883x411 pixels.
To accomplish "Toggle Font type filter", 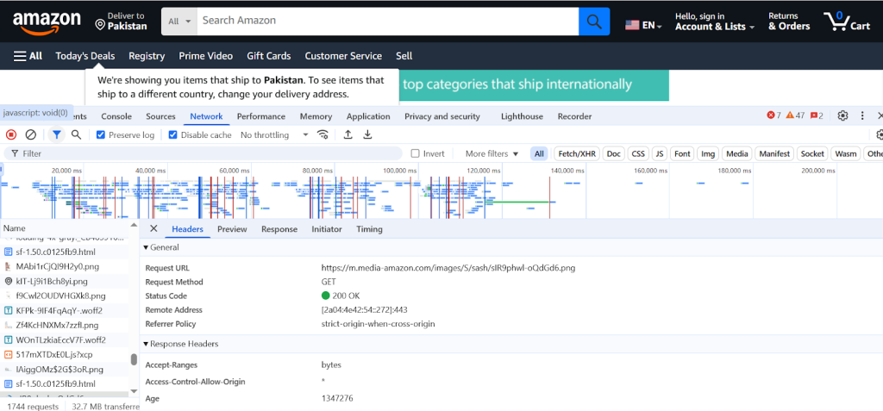I will click(x=683, y=153).
